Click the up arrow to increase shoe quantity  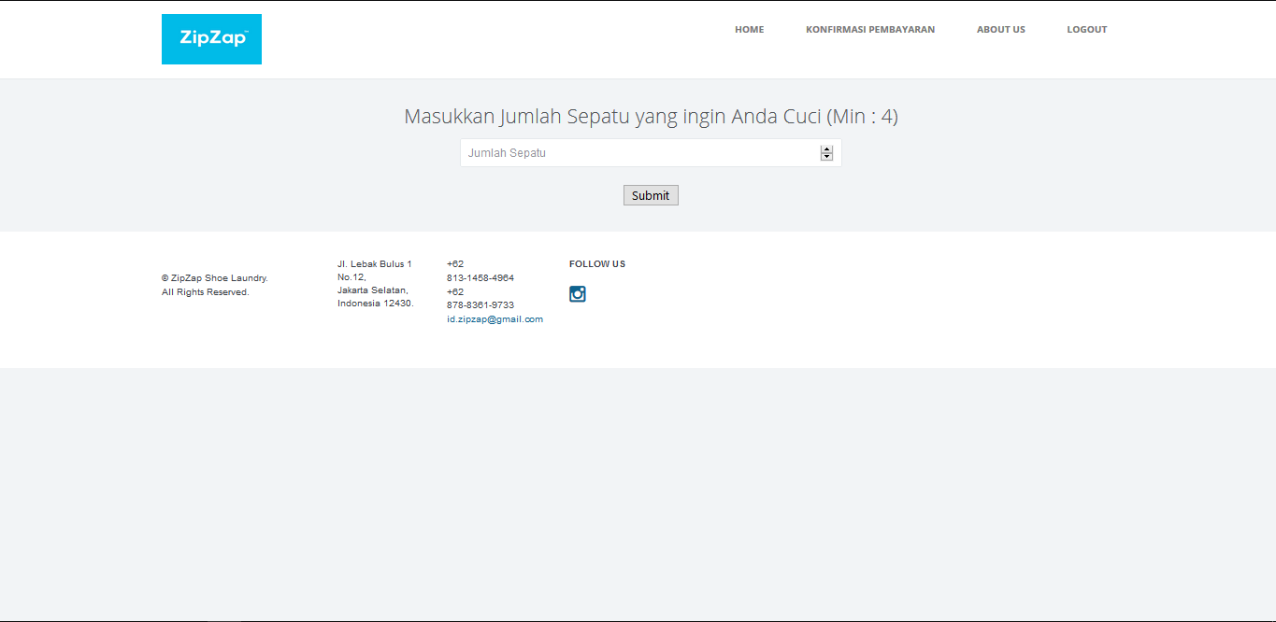[825, 148]
